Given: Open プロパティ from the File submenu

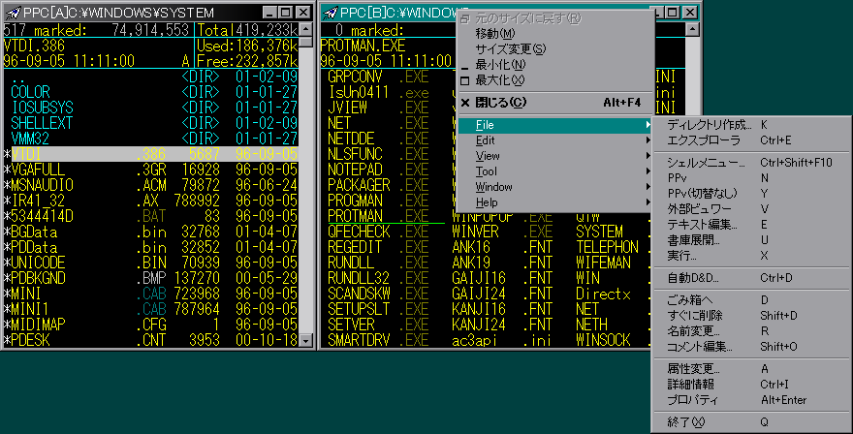Looking at the screenshot, I should pos(694,400).
